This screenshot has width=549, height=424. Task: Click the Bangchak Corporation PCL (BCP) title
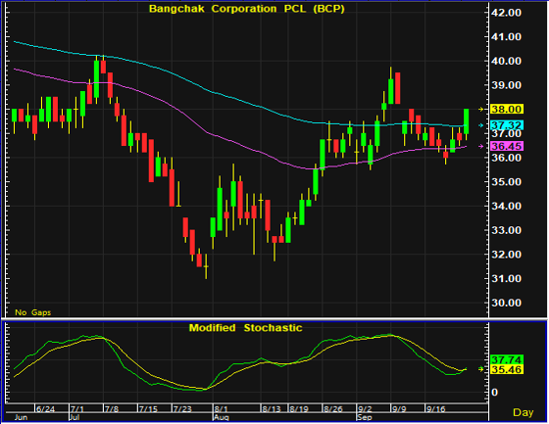[247, 9]
